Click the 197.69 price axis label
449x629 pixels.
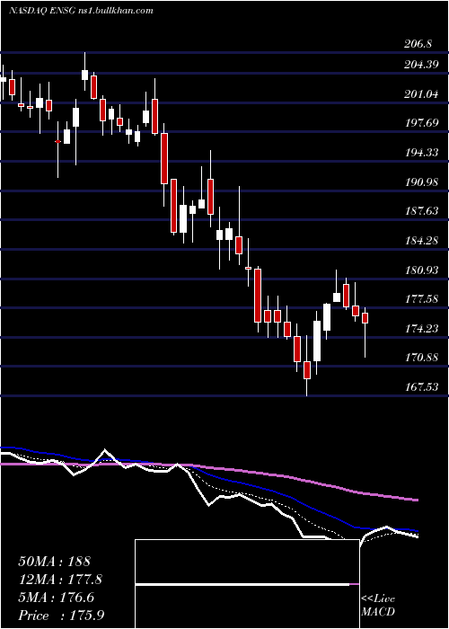click(420, 123)
